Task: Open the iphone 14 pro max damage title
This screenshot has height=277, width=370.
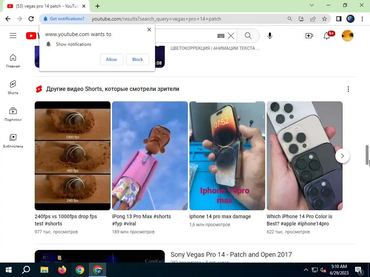Action: coord(220,216)
